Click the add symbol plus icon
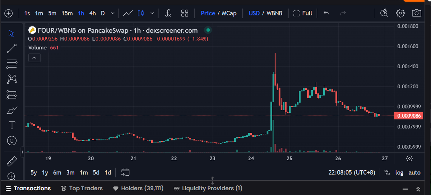This screenshot has height=195, width=431. tap(9, 13)
